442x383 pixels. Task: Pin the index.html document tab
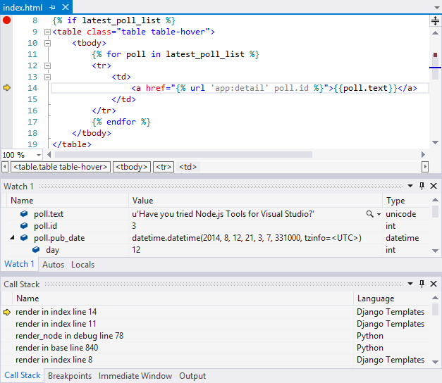[53, 7]
